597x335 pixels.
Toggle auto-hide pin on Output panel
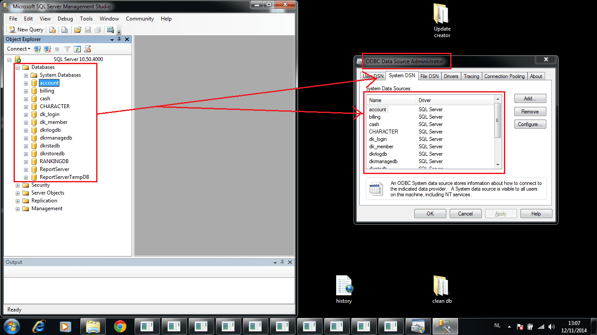click(282, 262)
